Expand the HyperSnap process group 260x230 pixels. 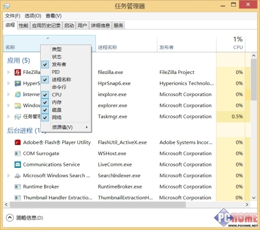[x=9, y=83]
